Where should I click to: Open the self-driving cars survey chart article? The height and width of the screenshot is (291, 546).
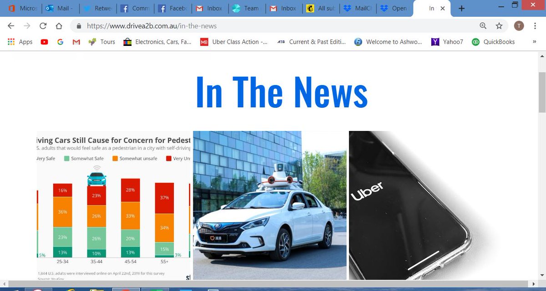click(113, 205)
